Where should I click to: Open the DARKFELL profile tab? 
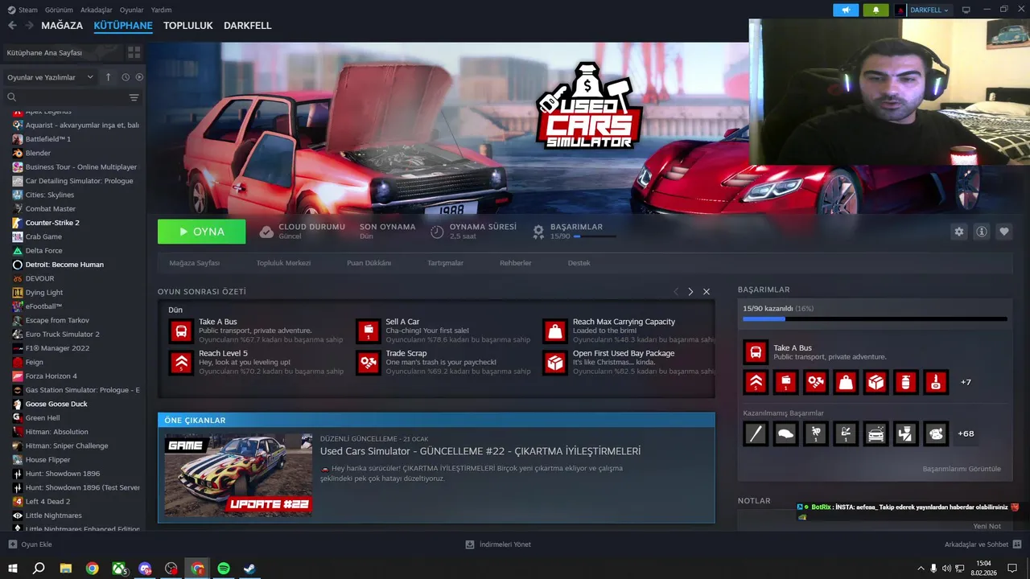click(x=247, y=26)
